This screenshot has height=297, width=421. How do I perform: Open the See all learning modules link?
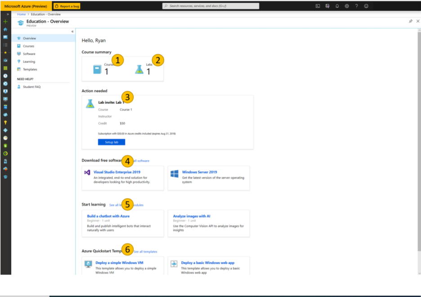126,205
